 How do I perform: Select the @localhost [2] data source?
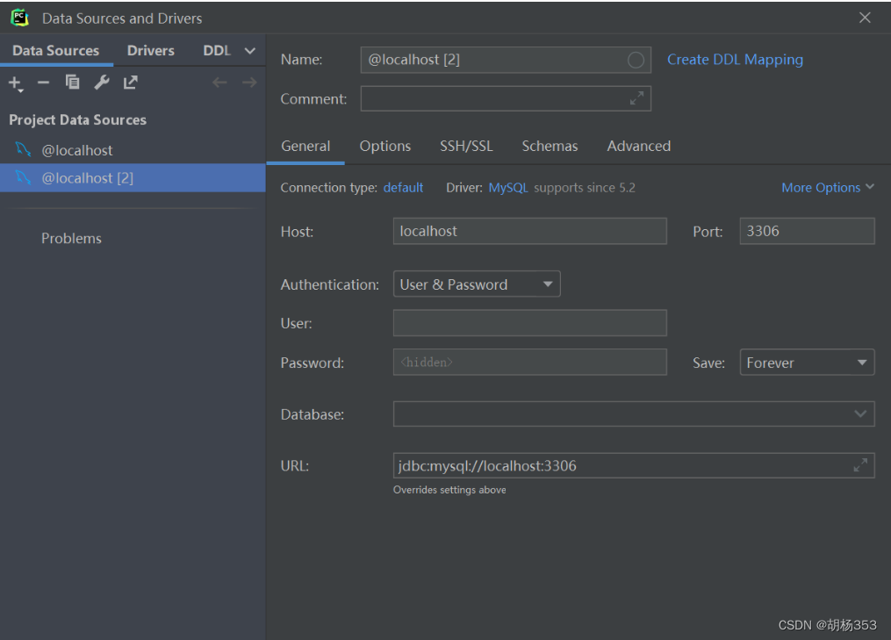[x=133, y=178]
